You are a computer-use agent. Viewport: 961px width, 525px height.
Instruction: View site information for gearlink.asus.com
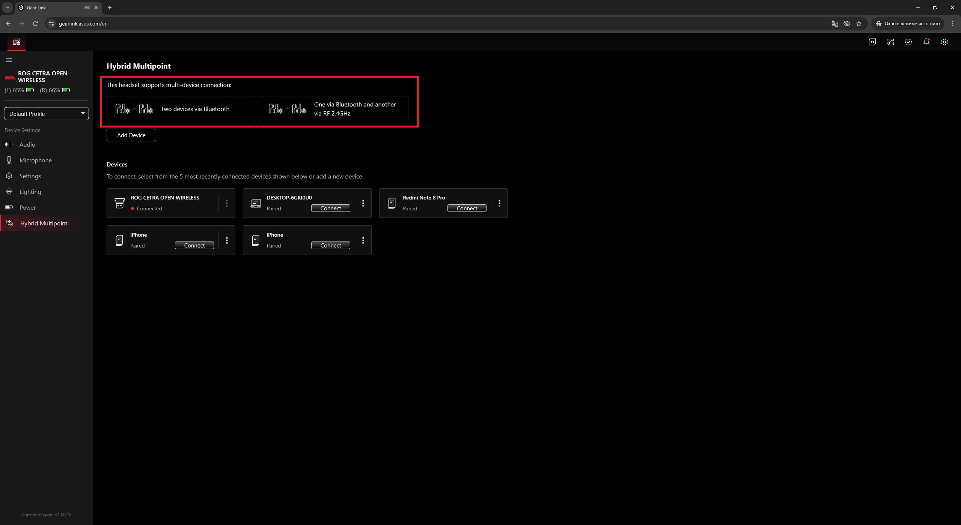coord(51,24)
